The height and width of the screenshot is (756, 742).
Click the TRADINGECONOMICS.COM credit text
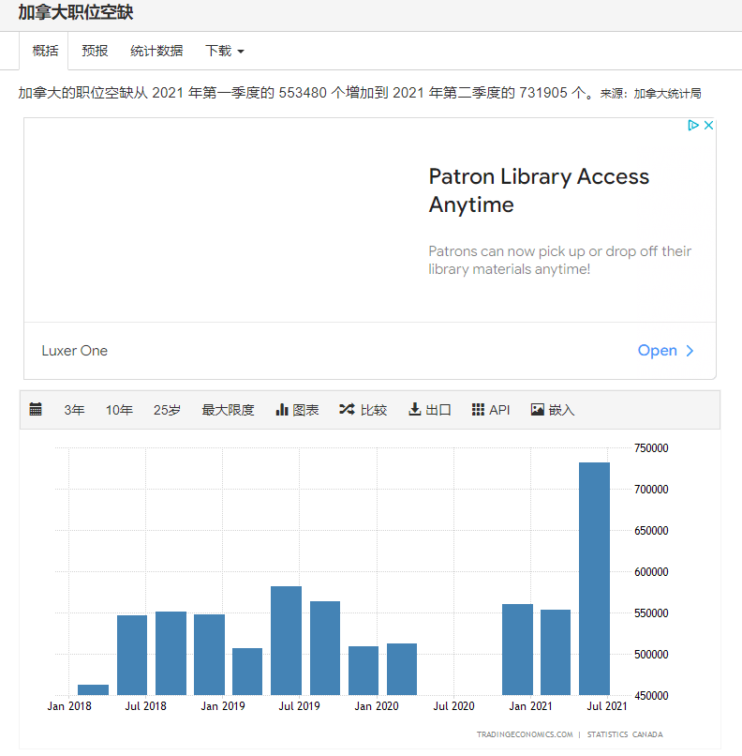525,734
